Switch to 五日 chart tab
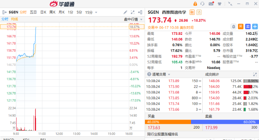The width and height of the screenshot is (259, 140). coord(33,12)
